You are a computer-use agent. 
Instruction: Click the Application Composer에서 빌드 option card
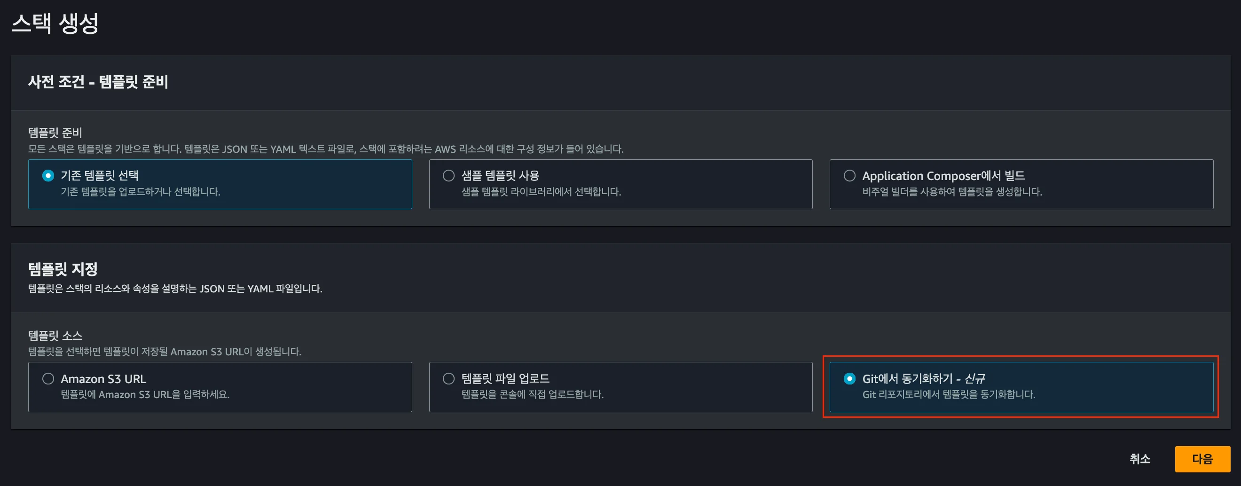pos(1021,184)
